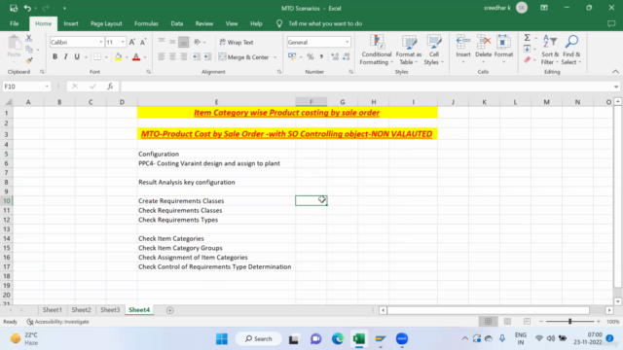Toggle align right
The image size is (623, 350).
point(184,57)
